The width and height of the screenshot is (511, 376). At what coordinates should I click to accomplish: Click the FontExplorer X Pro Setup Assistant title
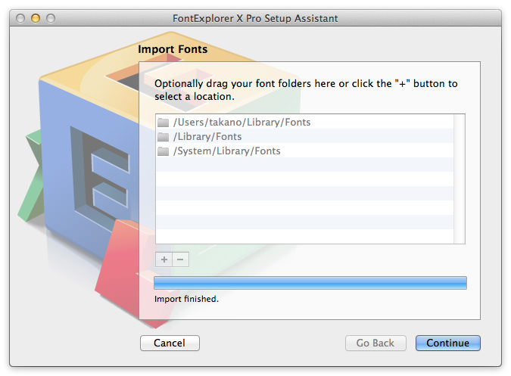point(255,18)
